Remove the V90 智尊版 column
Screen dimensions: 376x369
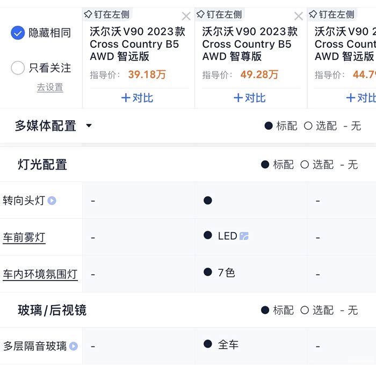click(x=299, y=16)
